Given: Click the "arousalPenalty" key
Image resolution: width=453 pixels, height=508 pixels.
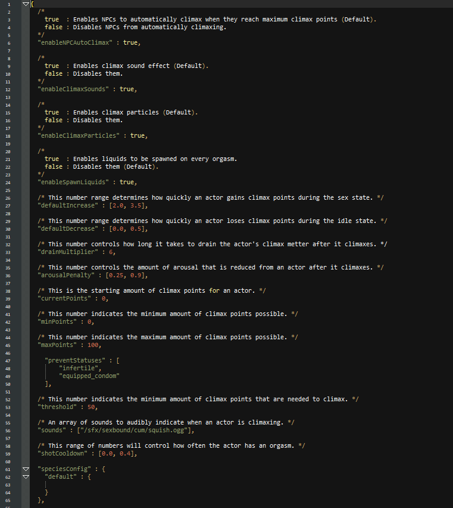Looking at the screenshot, I should 66,275.
